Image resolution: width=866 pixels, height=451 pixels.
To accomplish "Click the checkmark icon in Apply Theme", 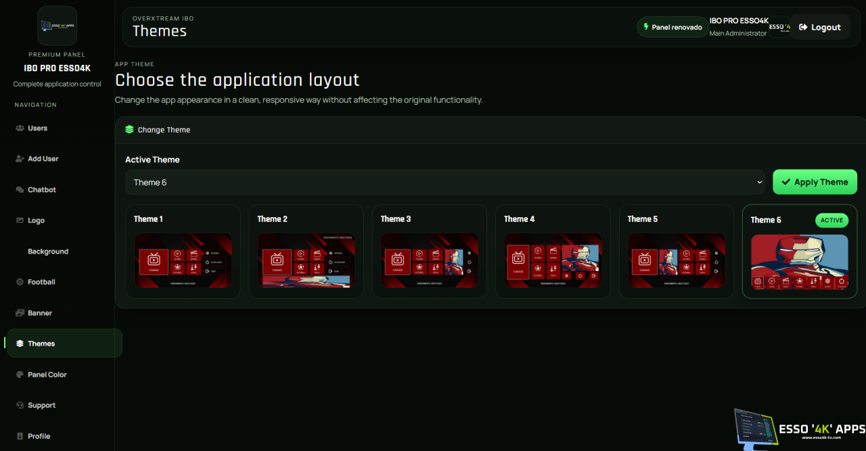I will [785, 182].
